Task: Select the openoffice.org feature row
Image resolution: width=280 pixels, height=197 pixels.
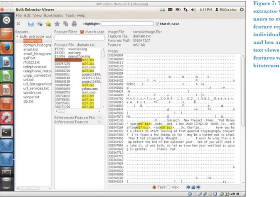Action: click(77, 56)
